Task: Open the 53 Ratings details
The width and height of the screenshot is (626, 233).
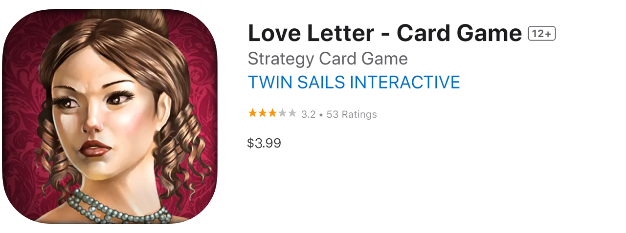Action: point(352,114)
